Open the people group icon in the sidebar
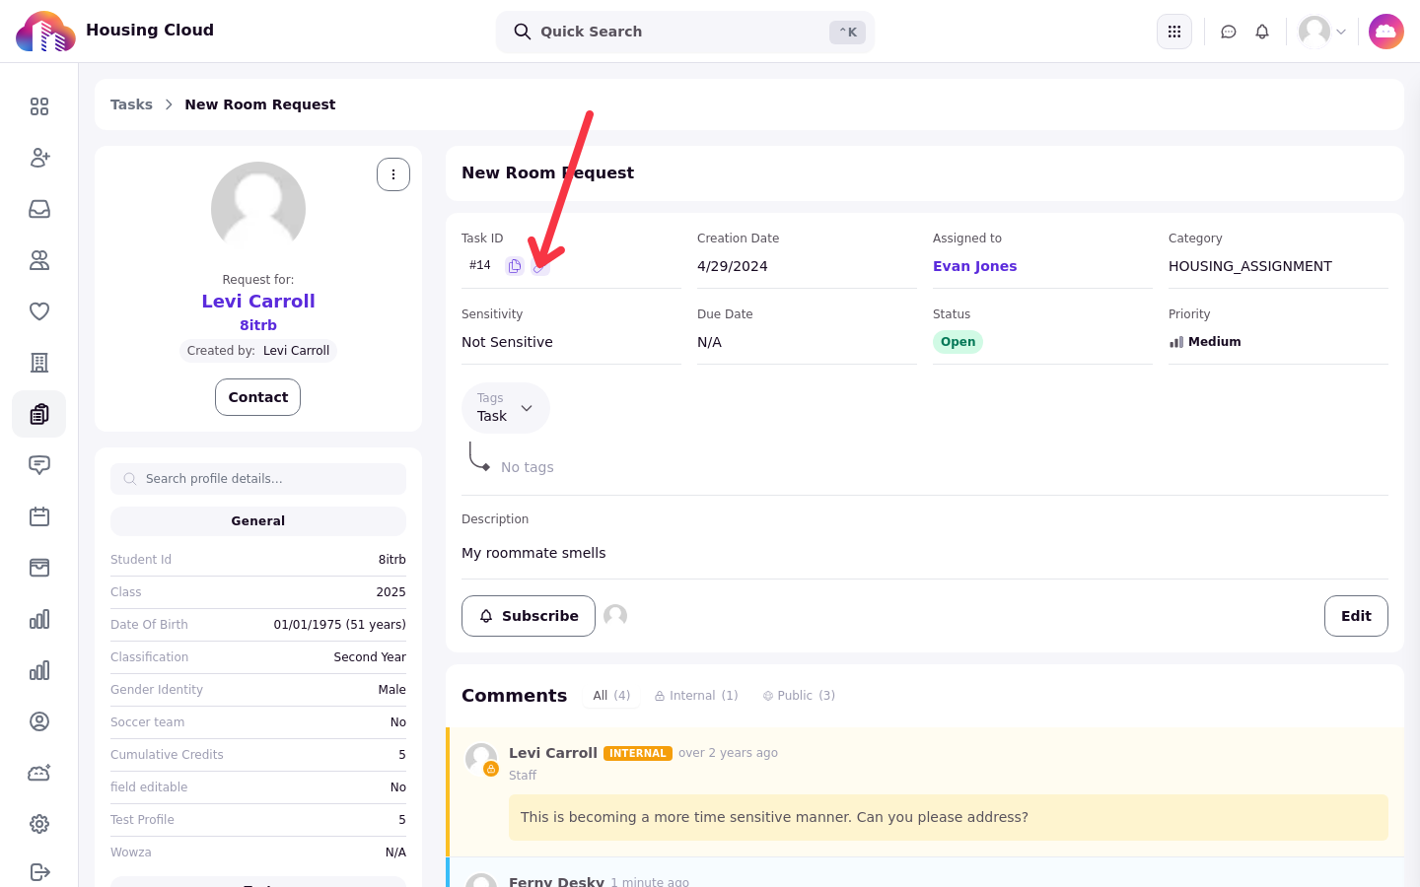The width and height of the screenshot is (1420, 887). pyautogui.click(x=39, y=260)
